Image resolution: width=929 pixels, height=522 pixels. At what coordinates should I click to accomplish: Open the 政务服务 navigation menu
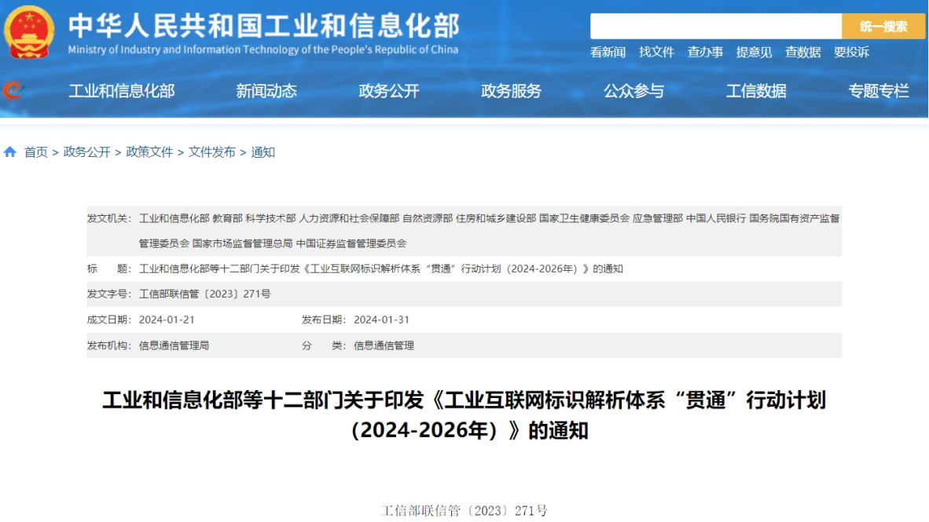[512, 90]
